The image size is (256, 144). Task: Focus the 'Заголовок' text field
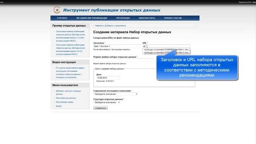(x=117, y=46)
